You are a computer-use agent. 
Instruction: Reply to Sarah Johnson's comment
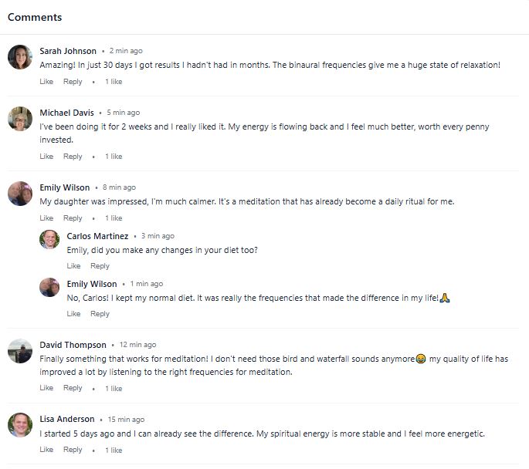[x=73, y=82]
